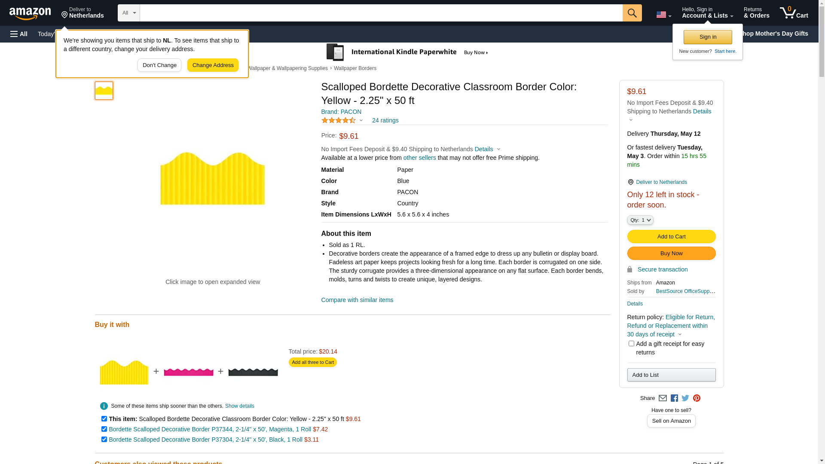Click the Add to Cart button
Image resolution: width=825 pixels, height=464 pixels.
point(671,236)
